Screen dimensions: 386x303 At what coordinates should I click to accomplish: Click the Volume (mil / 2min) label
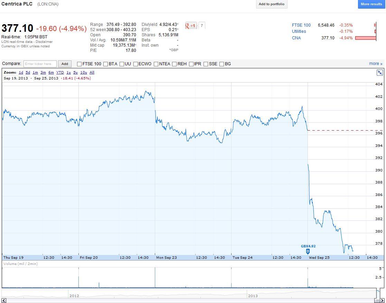pos(20,264)
